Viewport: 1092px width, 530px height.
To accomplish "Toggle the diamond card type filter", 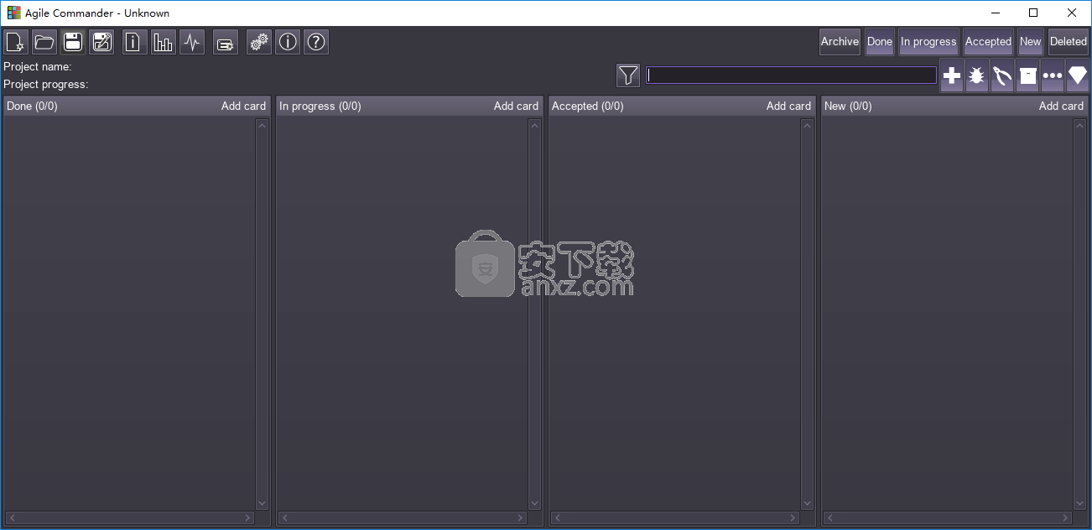I will (x=1078, y=75).
